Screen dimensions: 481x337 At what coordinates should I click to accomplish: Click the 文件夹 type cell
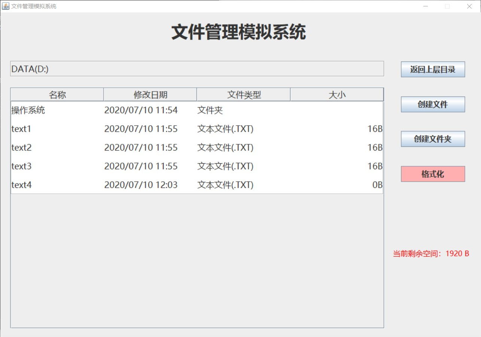(x=210, y=110)
